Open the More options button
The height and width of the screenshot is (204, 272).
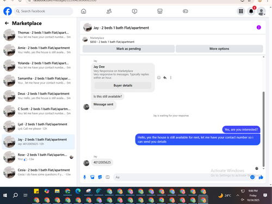219,49
